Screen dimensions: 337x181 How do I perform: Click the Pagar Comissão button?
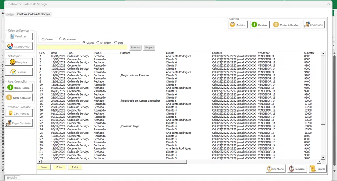tap(19, 123)
